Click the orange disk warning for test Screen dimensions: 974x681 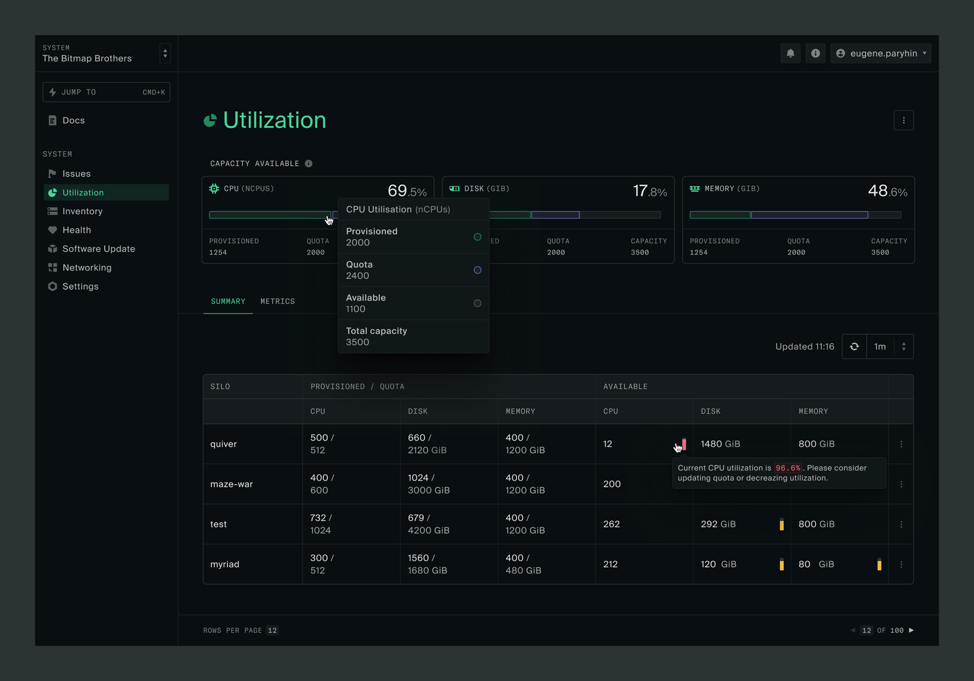[781, 524]
